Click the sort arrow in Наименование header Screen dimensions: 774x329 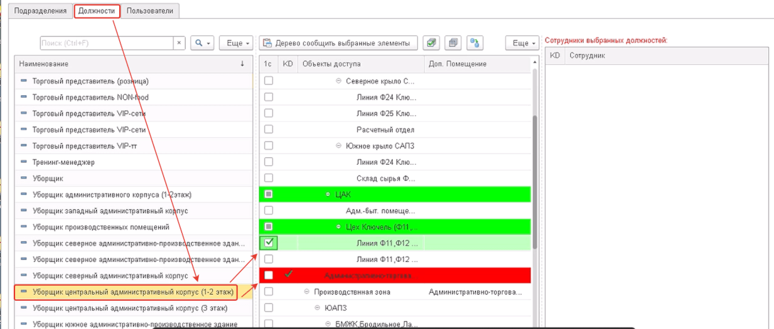tap(242, 64)
